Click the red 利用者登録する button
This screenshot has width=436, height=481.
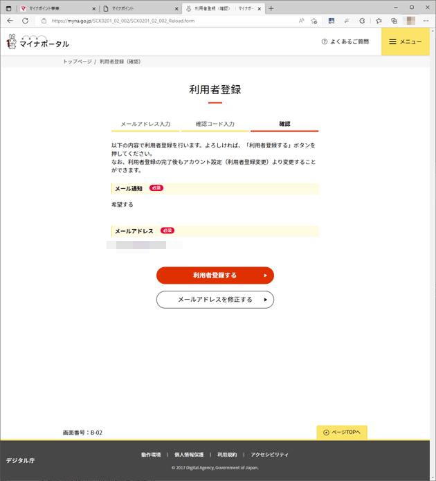215,275
